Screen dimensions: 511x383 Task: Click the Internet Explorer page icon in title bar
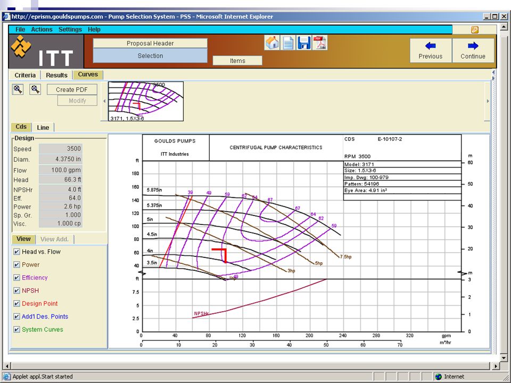(6, 16)
